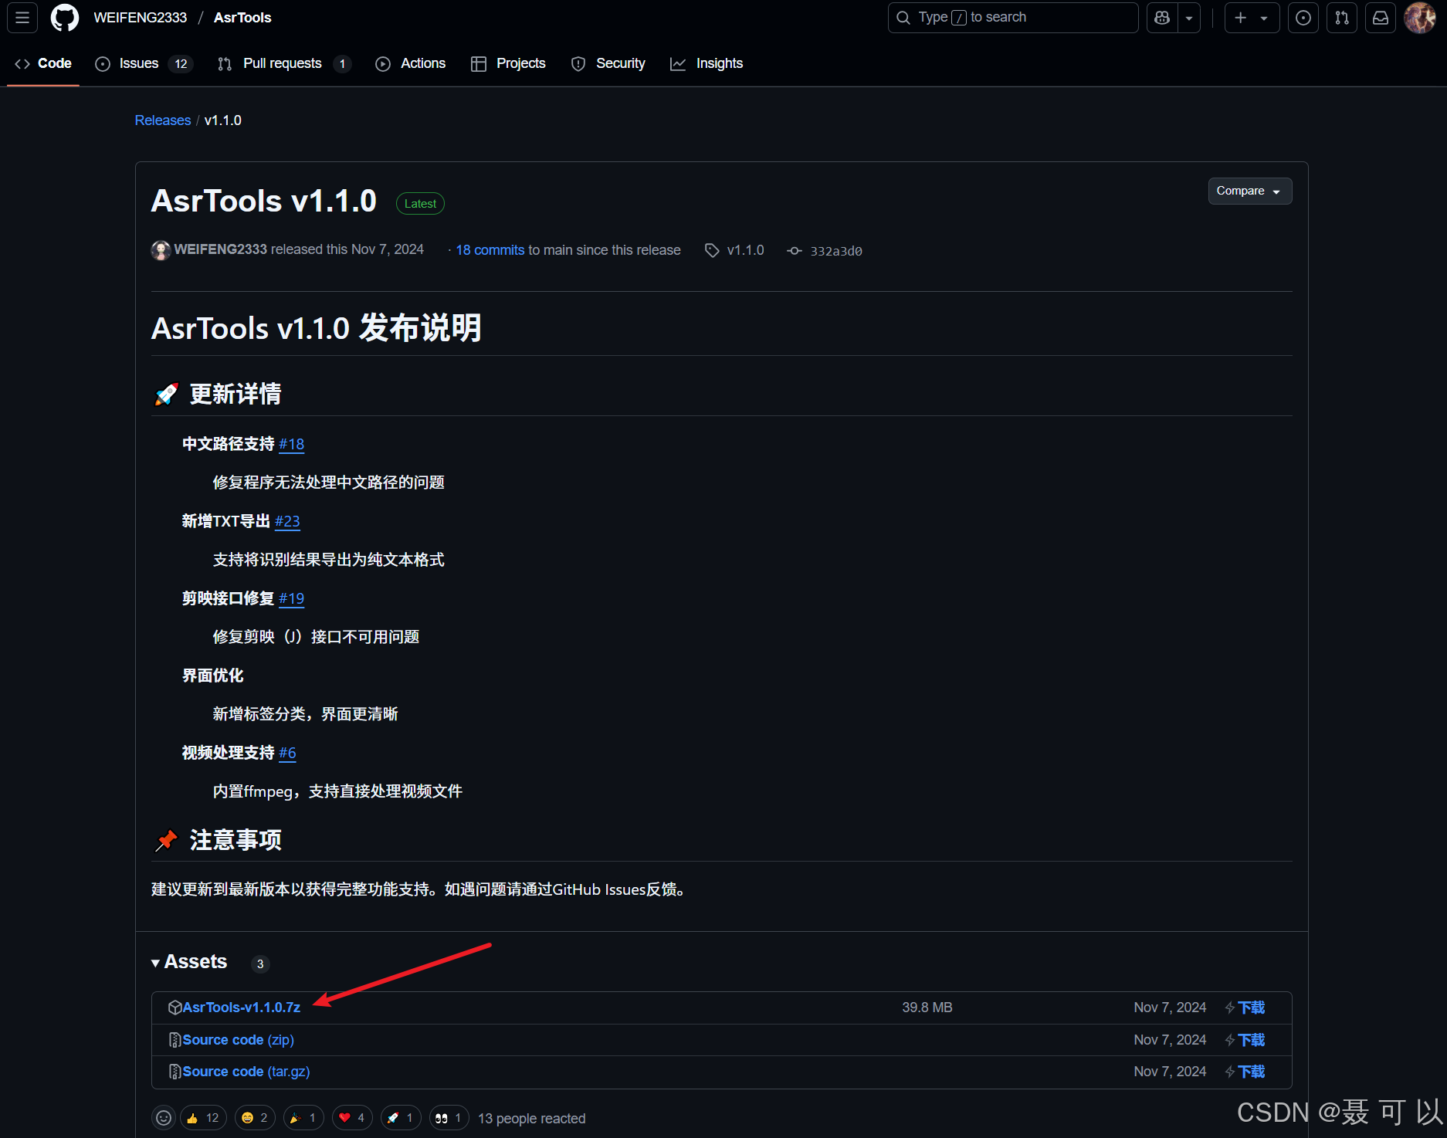This screenshot has height=1138, width=1447.
Task: Click the Latest release badge
Action: [x=420, y=204]
